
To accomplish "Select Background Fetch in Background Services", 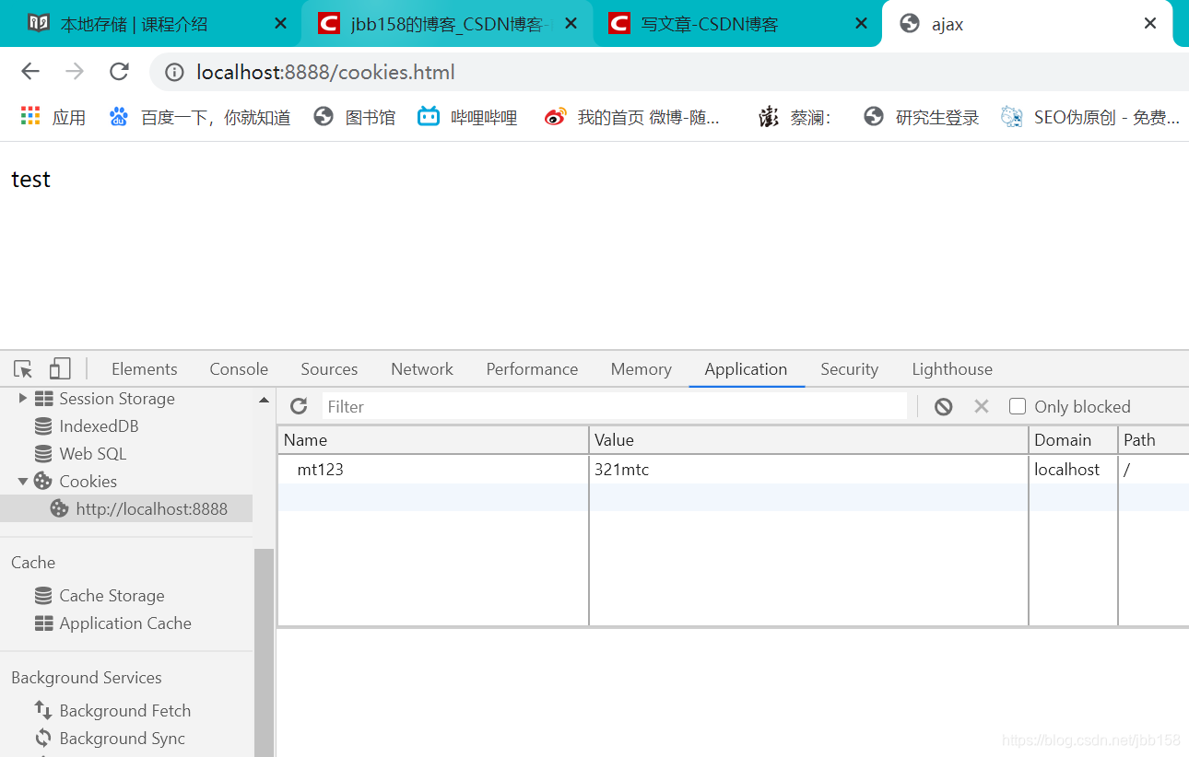I will click(x=124, y=710).
